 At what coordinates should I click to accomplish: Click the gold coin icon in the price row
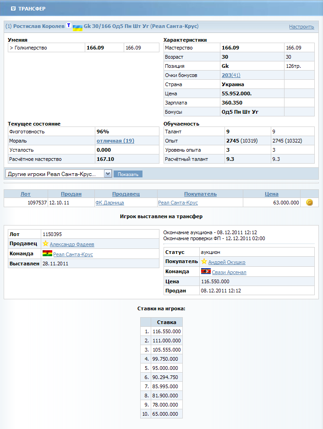(309, 202)
